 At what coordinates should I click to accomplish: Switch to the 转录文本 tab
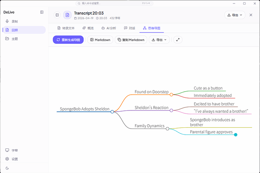pyautogui.click(x=66, y=28)
